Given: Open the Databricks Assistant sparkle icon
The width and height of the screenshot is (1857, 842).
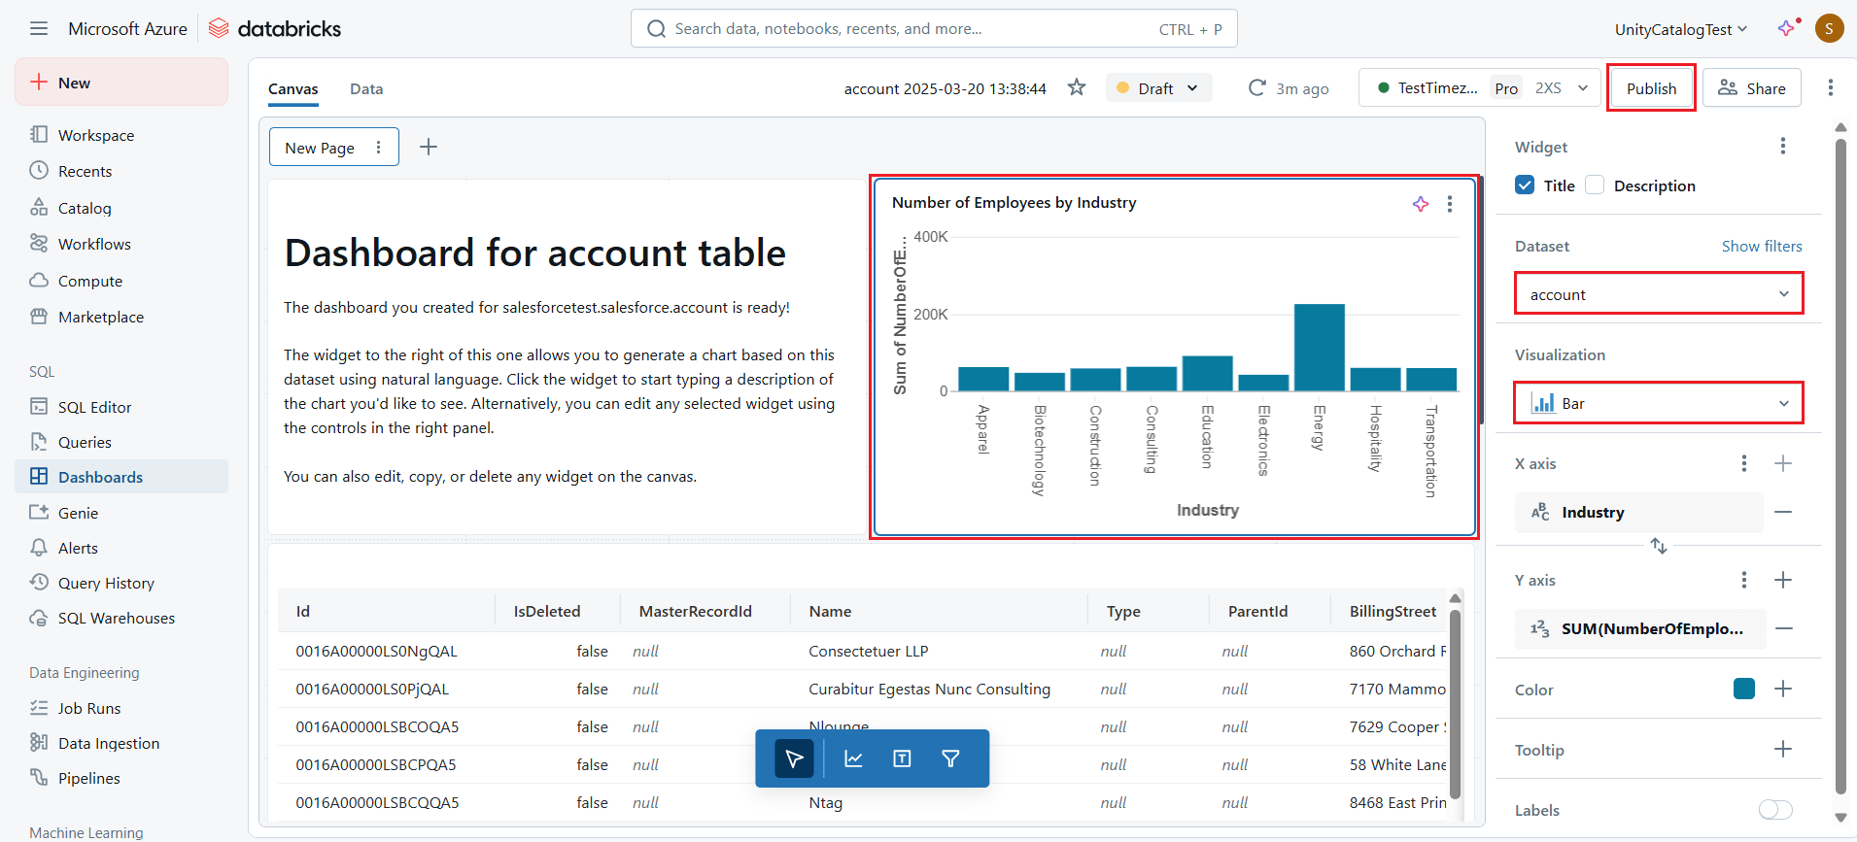Looking at the screenshot, I should point(1787,28).
